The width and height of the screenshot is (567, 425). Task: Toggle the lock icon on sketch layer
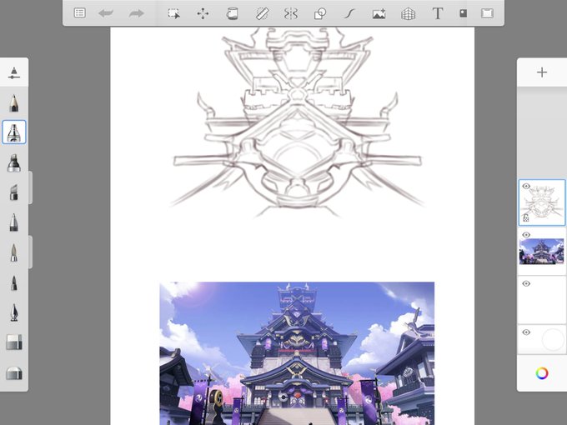pos(526,217)
